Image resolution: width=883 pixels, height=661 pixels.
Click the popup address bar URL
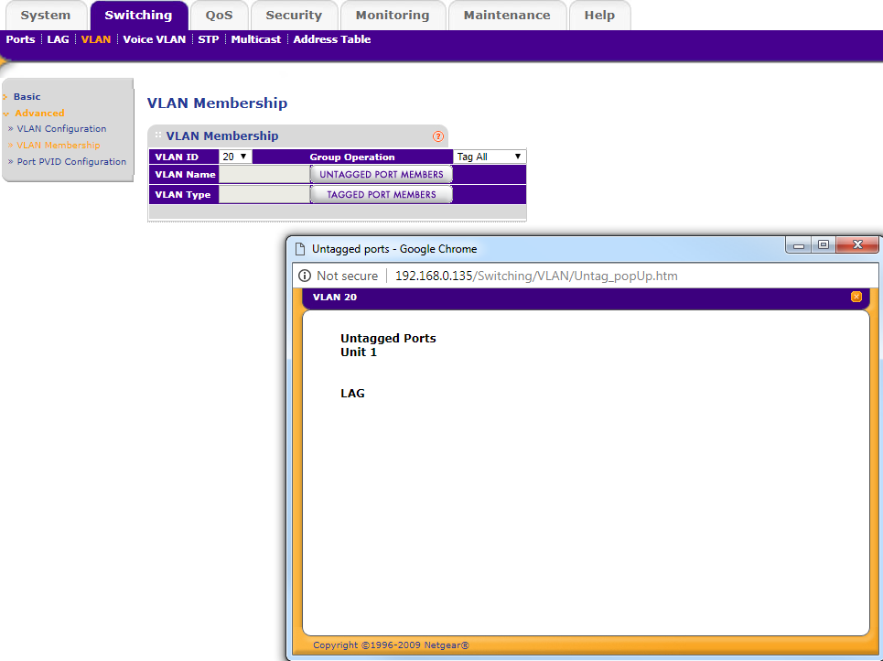[x=535, y=276]
